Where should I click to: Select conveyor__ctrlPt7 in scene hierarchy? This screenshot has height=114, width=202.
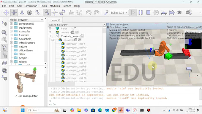pyautogui.click(x=76, y=74)
